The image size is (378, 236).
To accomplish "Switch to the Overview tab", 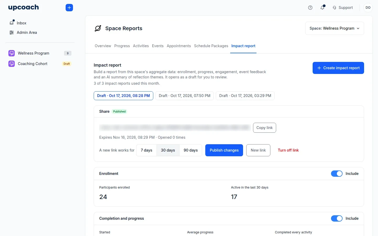I will 103,46.
